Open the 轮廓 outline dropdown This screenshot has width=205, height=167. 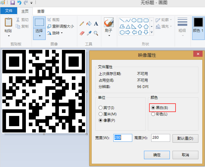pyautogui.click(x=164, y=20)
